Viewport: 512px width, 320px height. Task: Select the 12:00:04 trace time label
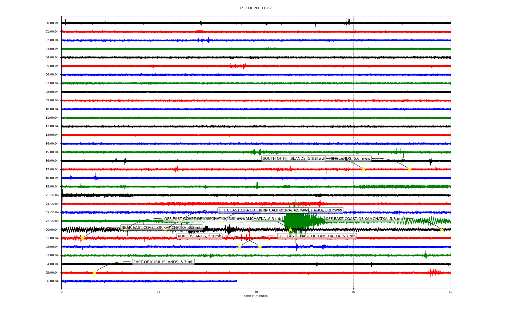click(52, 126)
